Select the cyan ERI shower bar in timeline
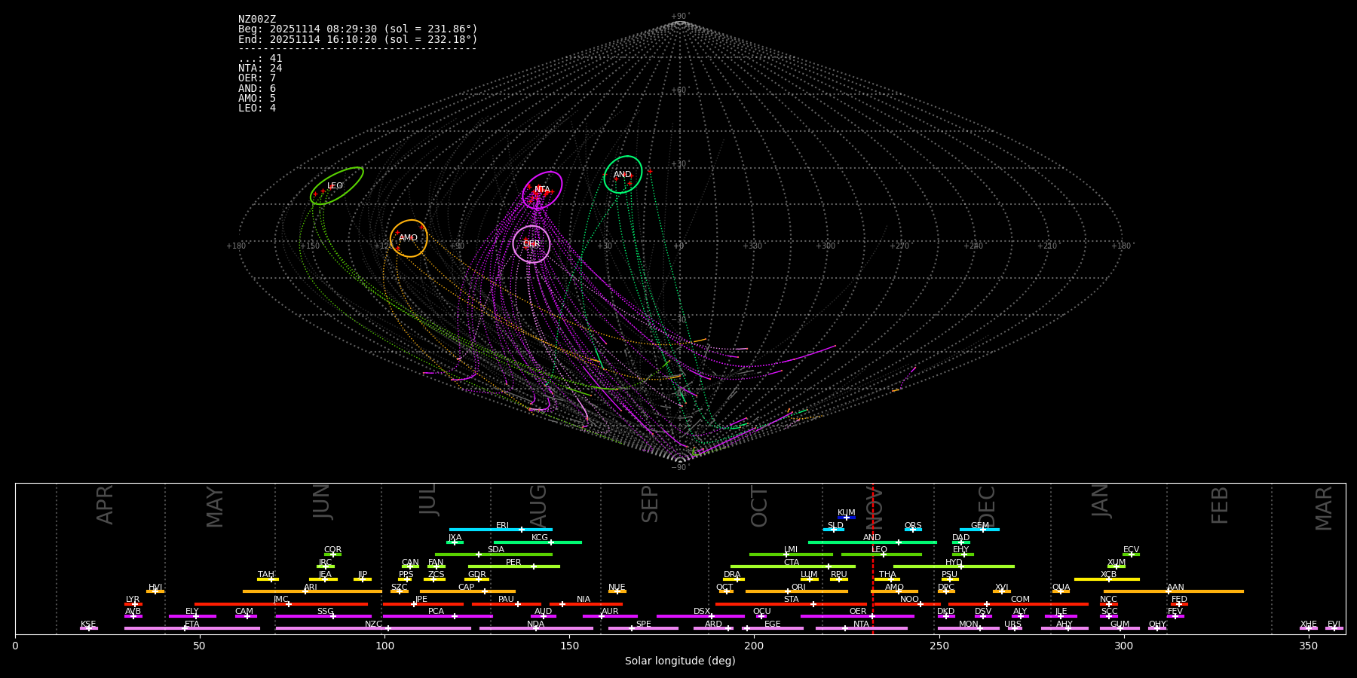The height and width of the screenshot is (678, 1357). tap(501, 530)
